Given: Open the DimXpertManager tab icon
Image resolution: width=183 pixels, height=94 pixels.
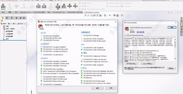Looking at the screenshot, I should click(16, 18).
